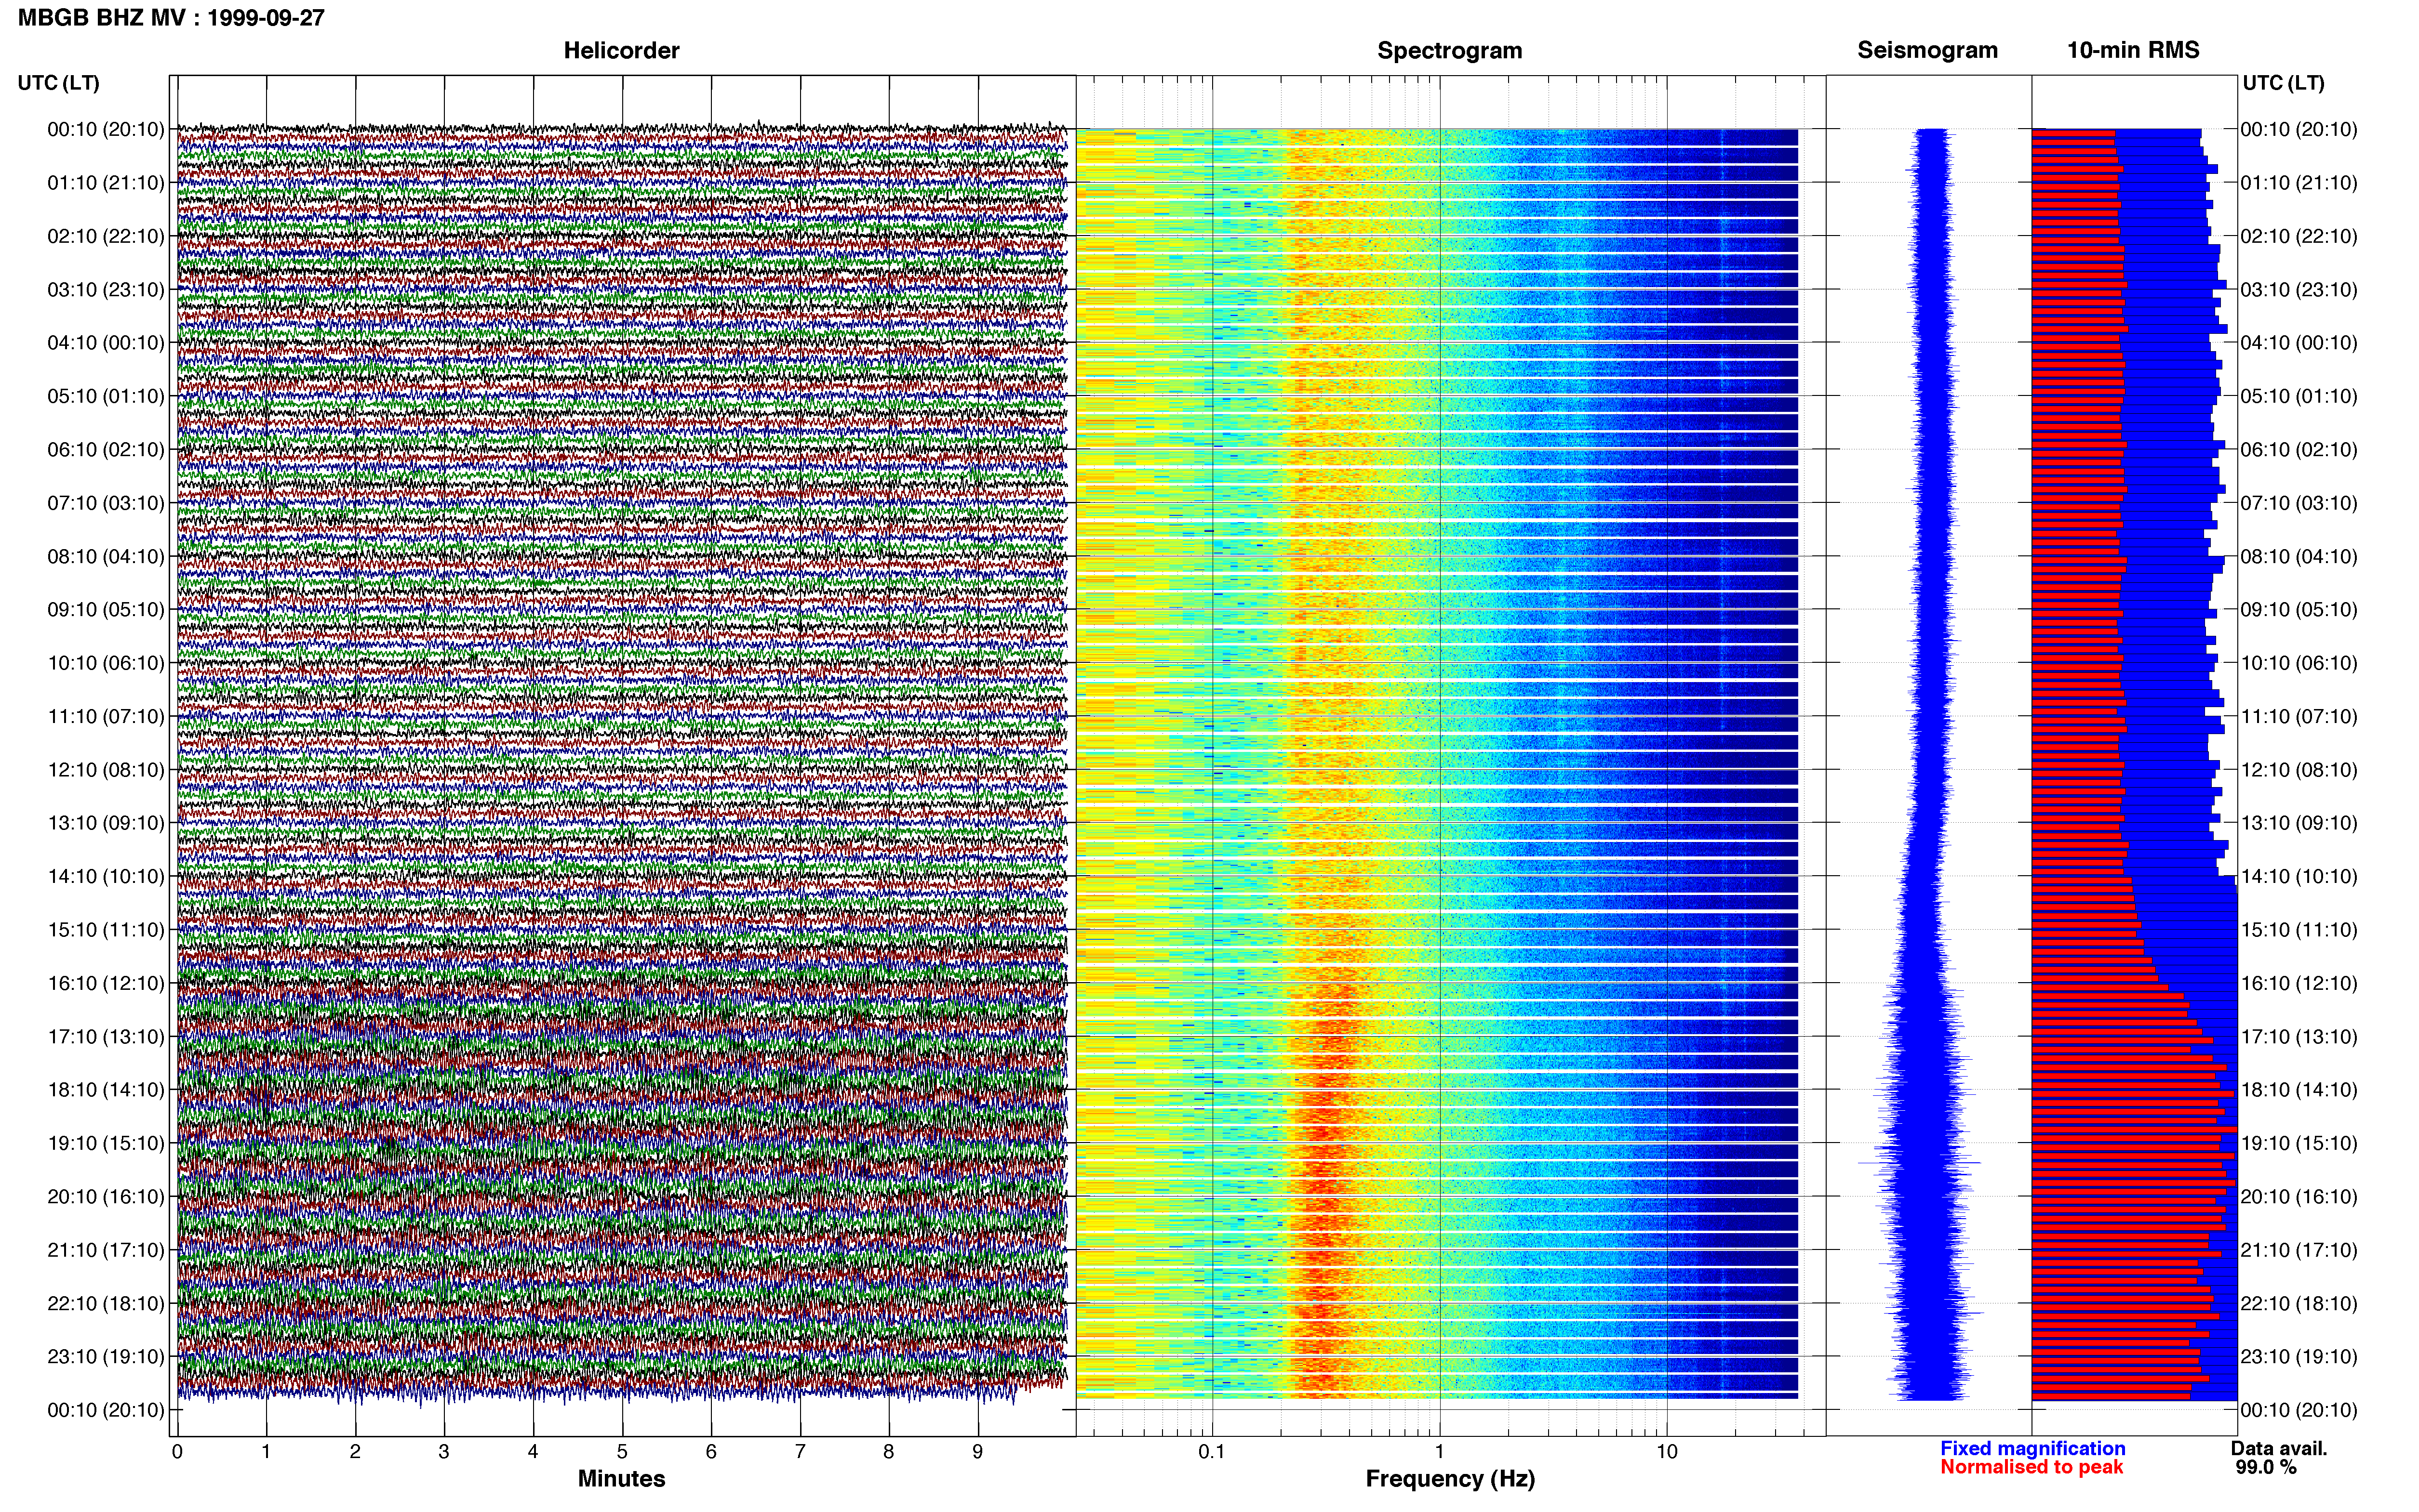Click 06:10 (02:10) on the Helicorder time axis

point(106,449)
